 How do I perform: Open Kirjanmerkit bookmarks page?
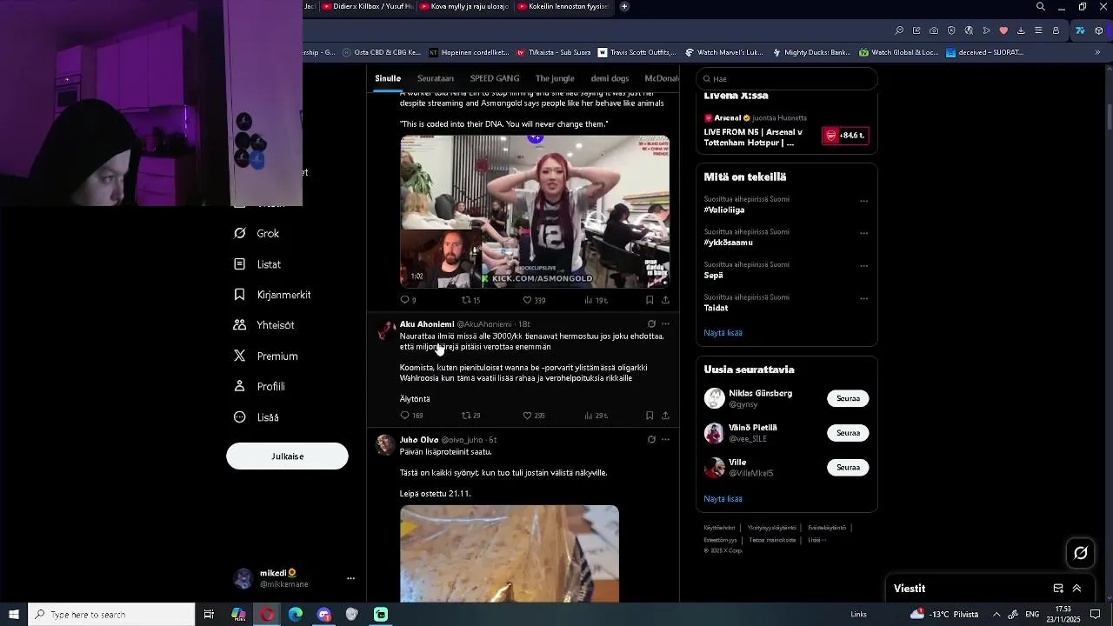272,295
